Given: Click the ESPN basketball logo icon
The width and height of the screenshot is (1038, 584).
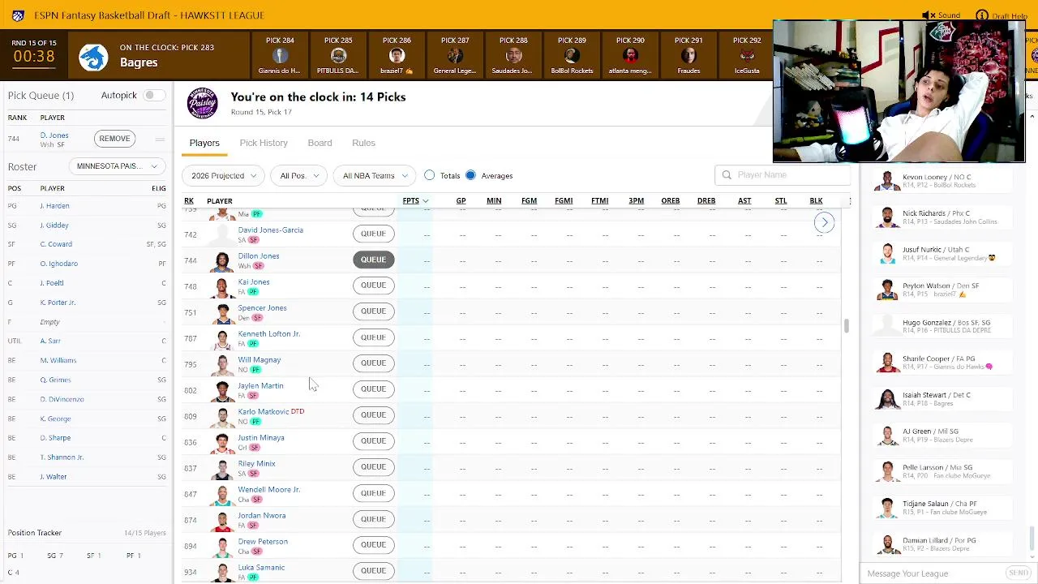Looking at the screenshot, I should [18, 15].
